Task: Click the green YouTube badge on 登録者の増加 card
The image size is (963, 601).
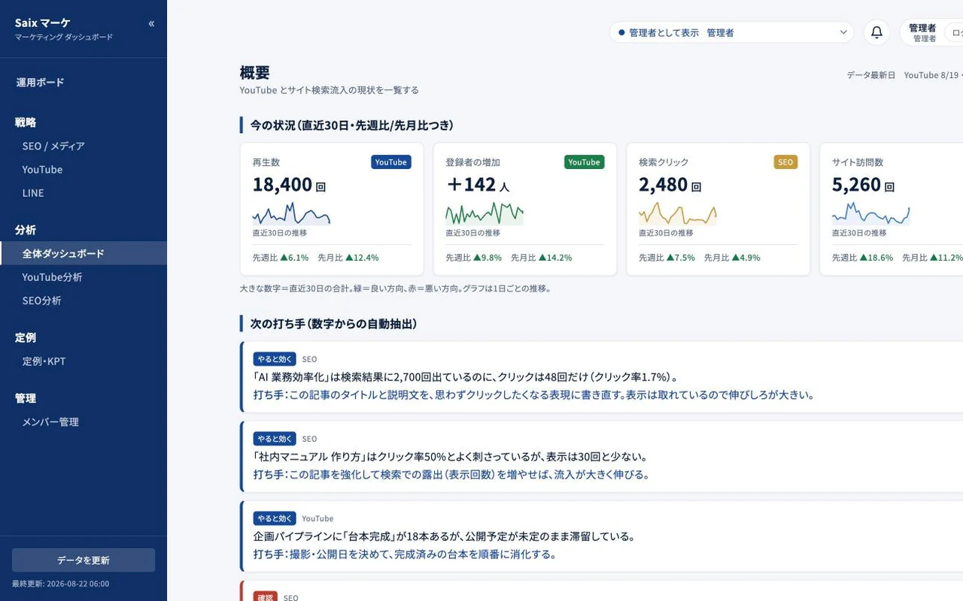Action: pos(585,162)
